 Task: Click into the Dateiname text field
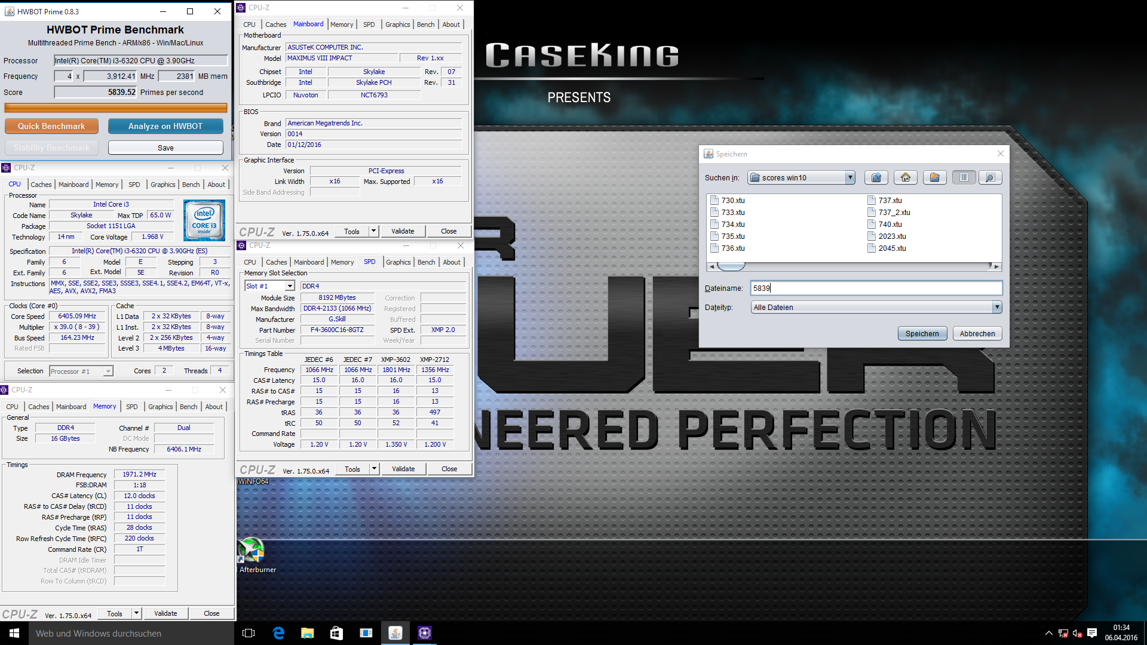point(876,288)
